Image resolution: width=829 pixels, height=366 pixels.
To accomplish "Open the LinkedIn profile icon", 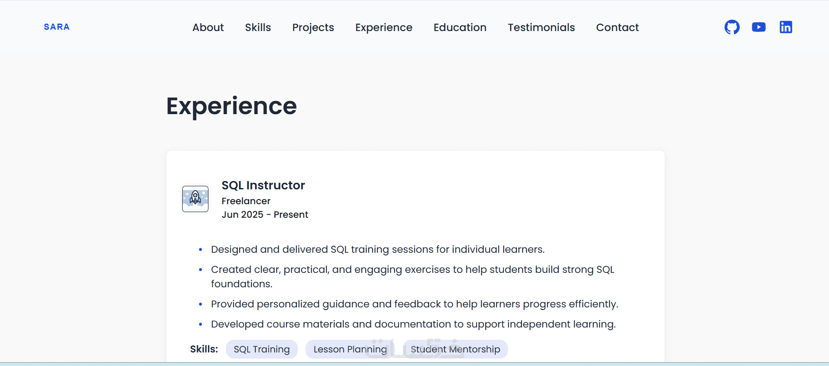I will (786, 27).
